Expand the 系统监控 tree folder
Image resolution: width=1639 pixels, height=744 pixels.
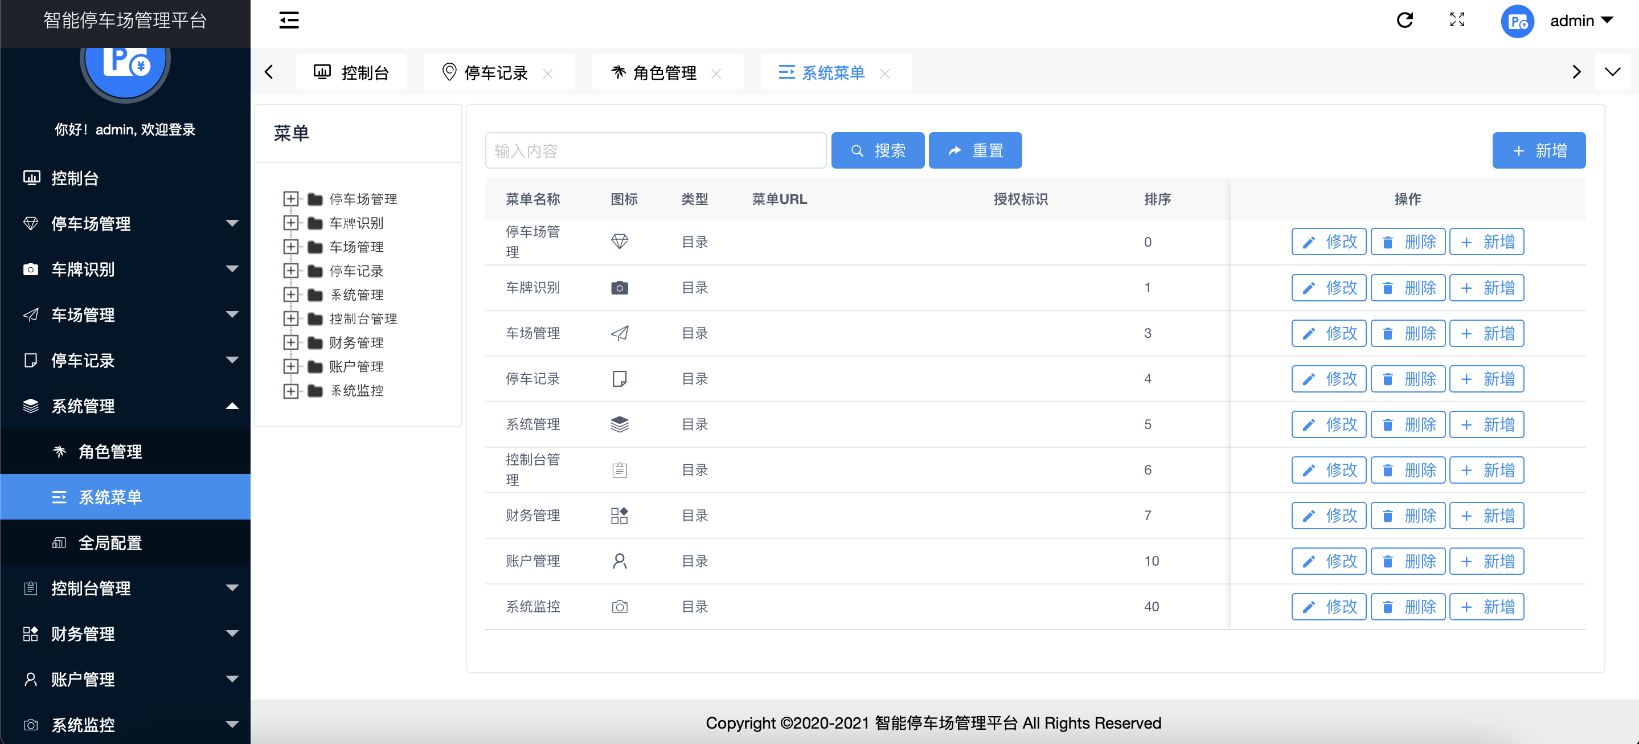coord(291,390)
